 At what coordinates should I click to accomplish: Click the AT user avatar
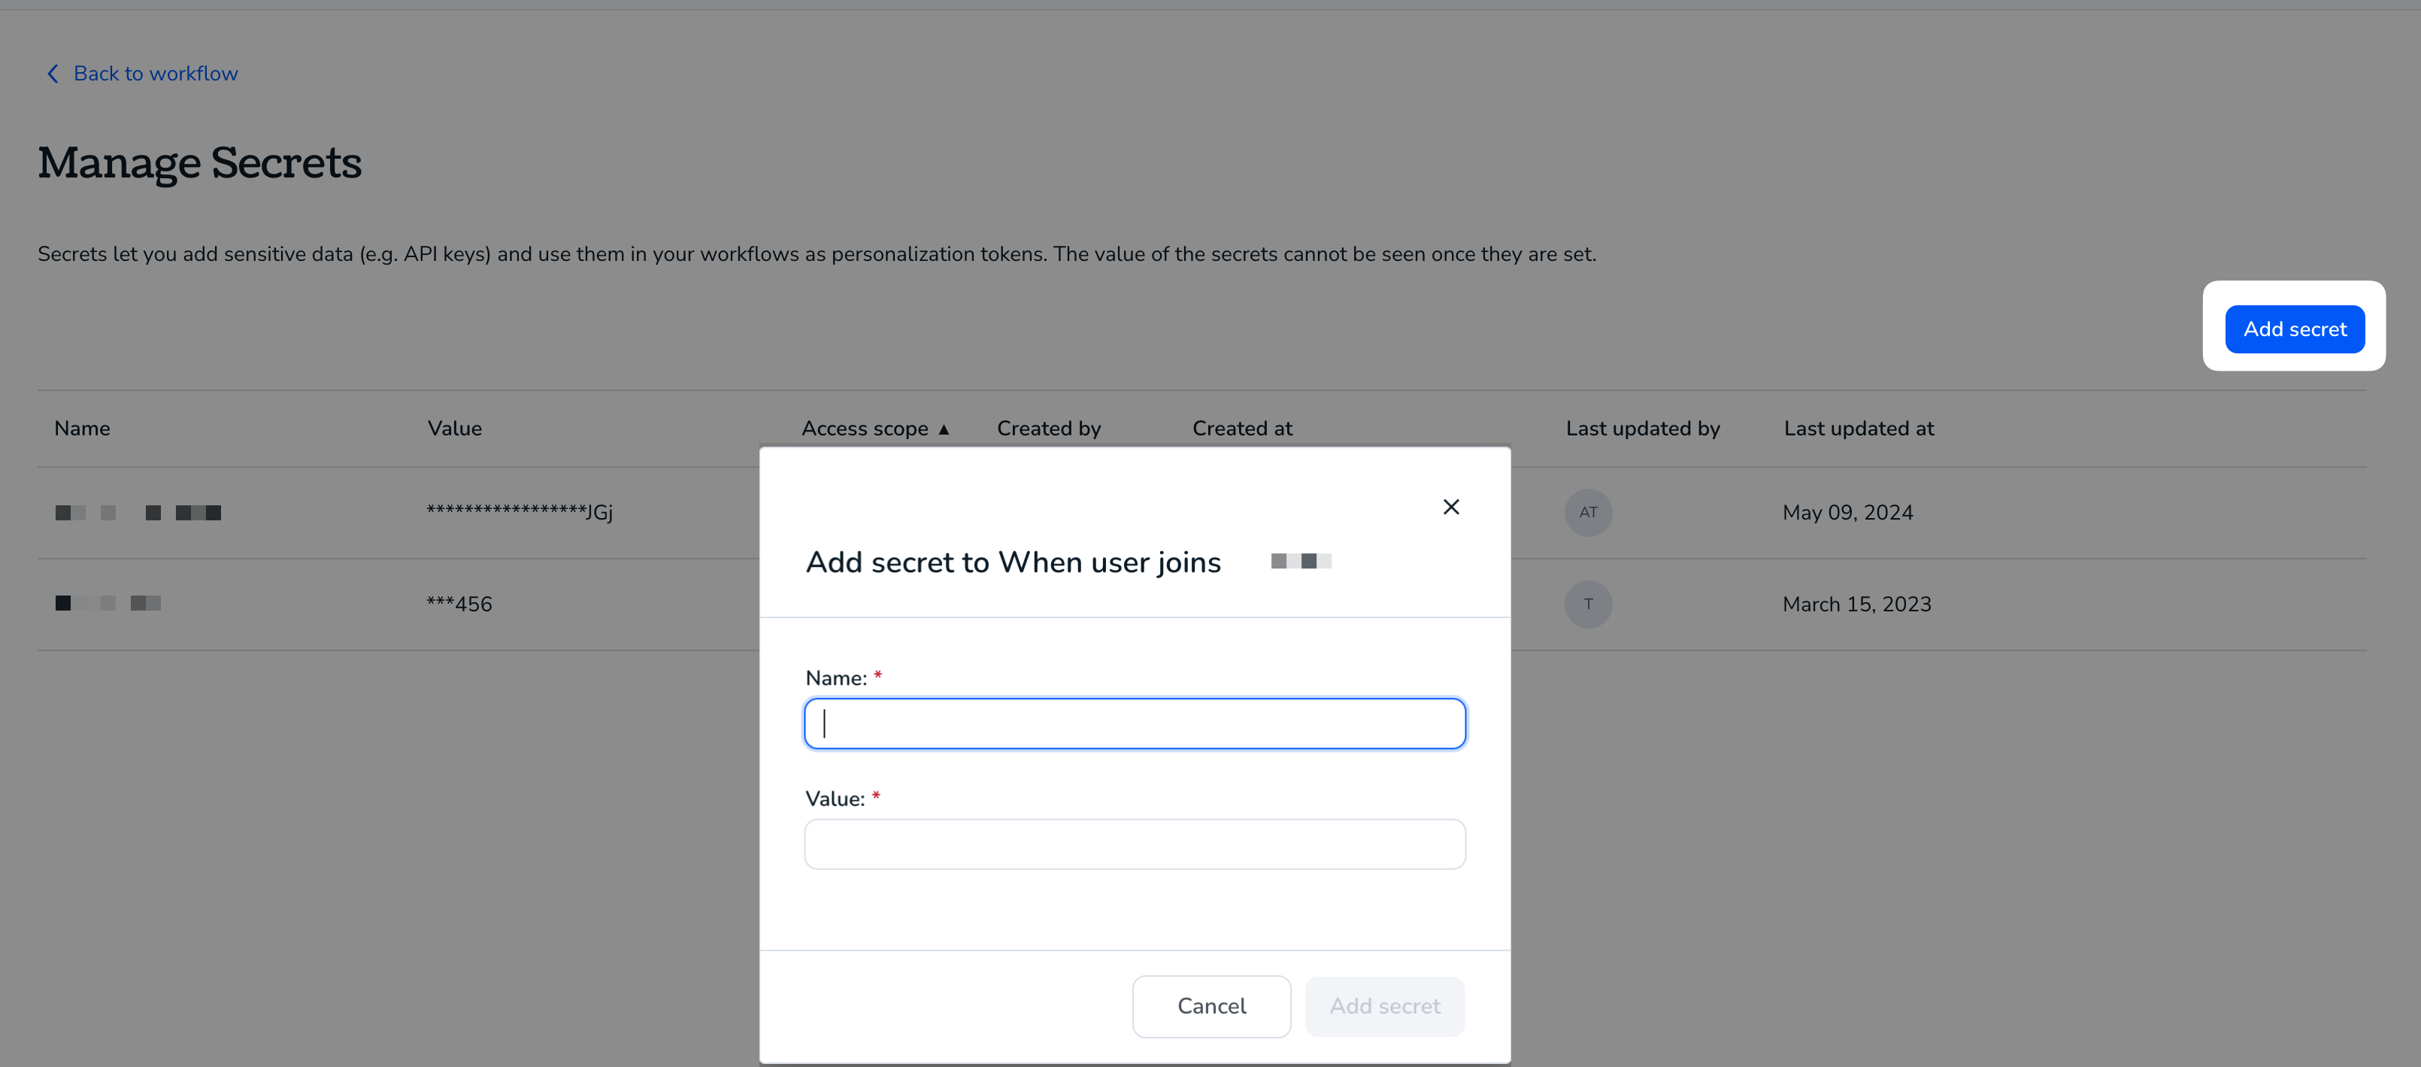(1588, 512)
